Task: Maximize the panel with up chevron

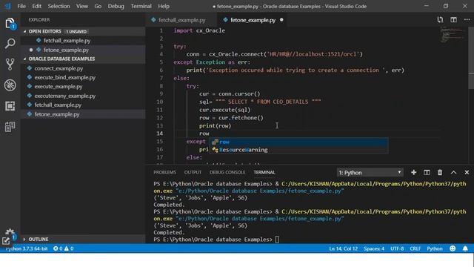Action: 453,172
